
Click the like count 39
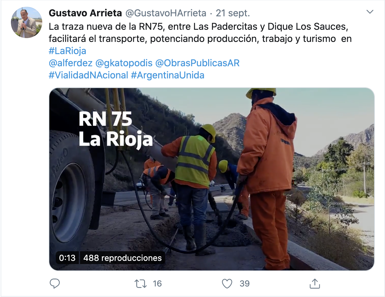click(x=245, y=284)
